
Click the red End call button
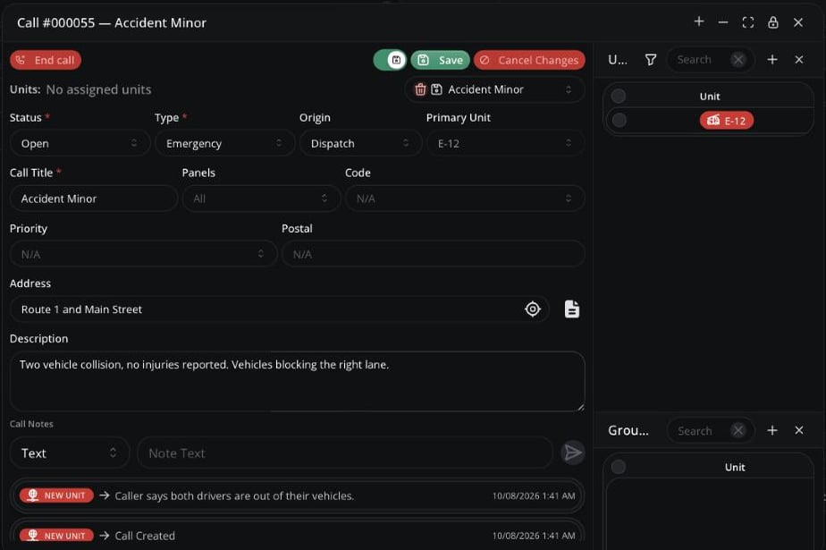tap(46, 60)
